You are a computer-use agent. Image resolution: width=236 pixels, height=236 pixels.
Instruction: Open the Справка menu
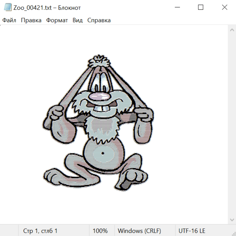[99, 20]
